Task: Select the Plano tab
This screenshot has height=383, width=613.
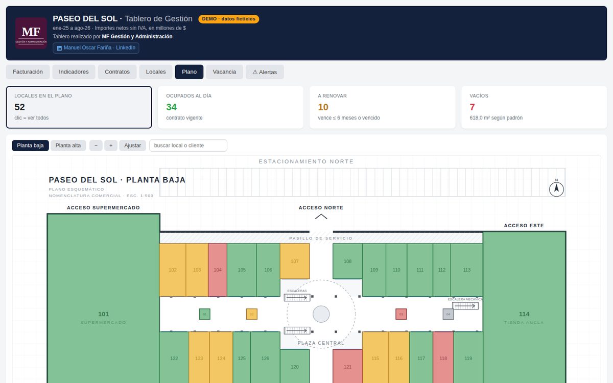Action: 189,72
